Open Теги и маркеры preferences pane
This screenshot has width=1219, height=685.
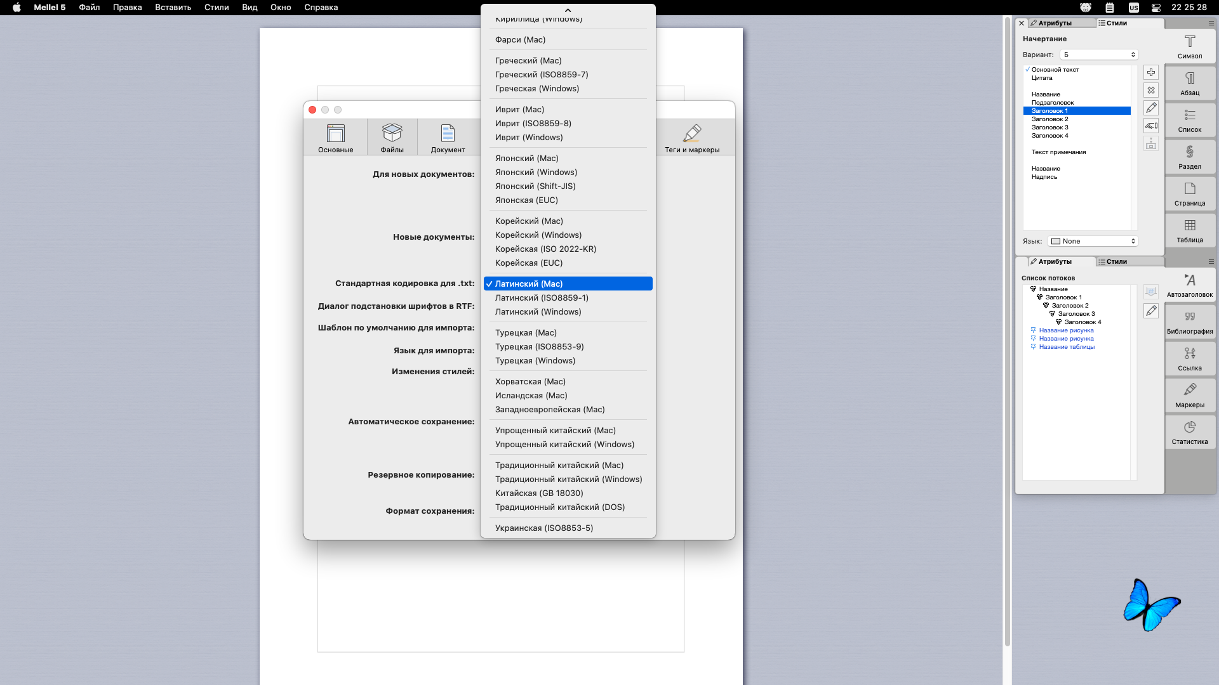tap(692, 138)
